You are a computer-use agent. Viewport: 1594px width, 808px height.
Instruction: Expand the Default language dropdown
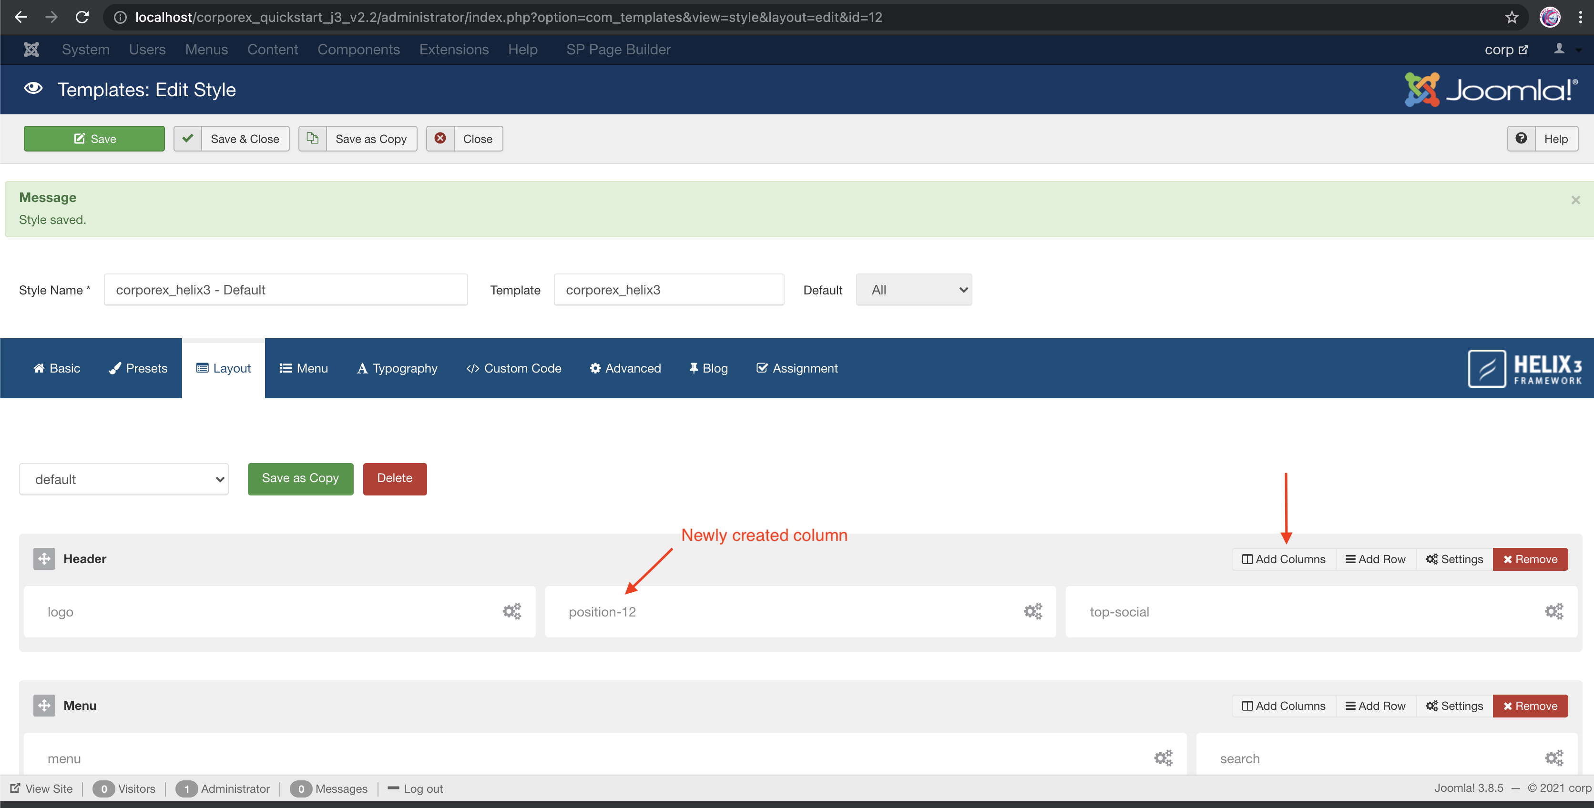913,290
